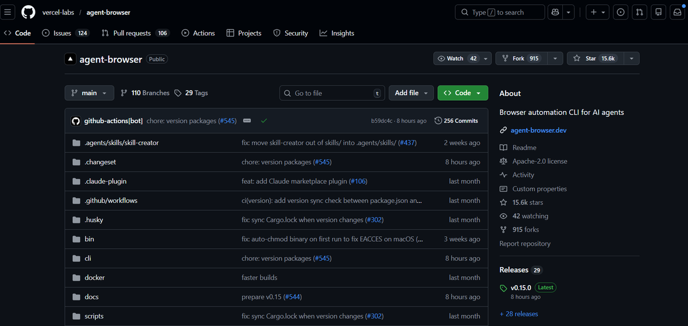688x326 pixels.
Task: Open the .claude-plugin folder
Action: (x=106, y=182)
